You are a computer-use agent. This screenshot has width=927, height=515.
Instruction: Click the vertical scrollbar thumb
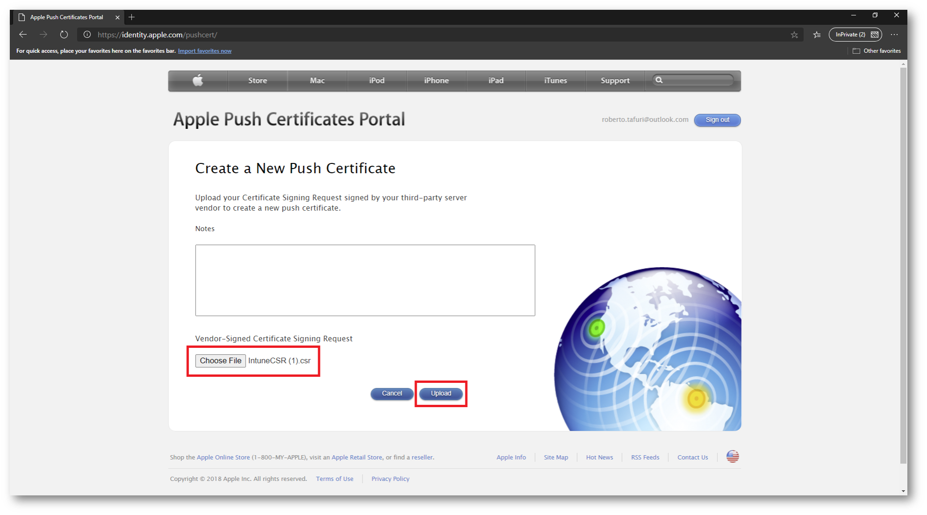(903, 266)
